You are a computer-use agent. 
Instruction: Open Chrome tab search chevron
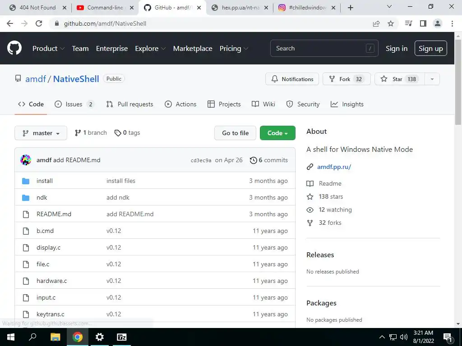point(389,6)
